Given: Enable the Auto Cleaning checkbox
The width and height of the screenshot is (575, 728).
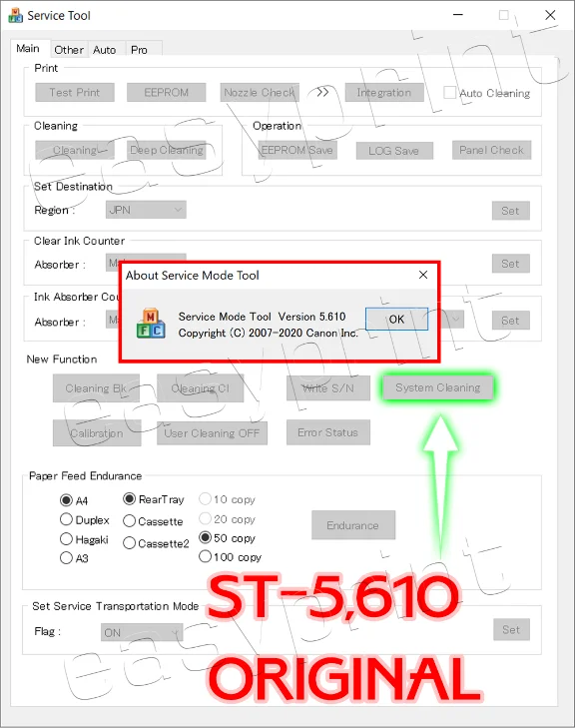Looking at the screenshot, I should click(449, 93).
